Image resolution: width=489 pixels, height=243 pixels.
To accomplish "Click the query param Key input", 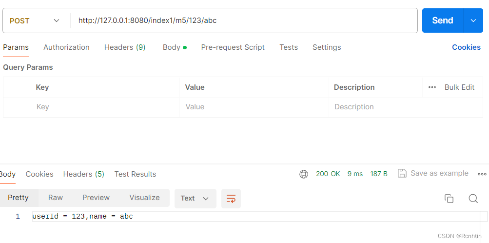I will [x=105, y=107].
